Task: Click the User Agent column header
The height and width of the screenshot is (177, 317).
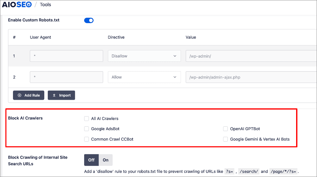Action: [40, 37]
